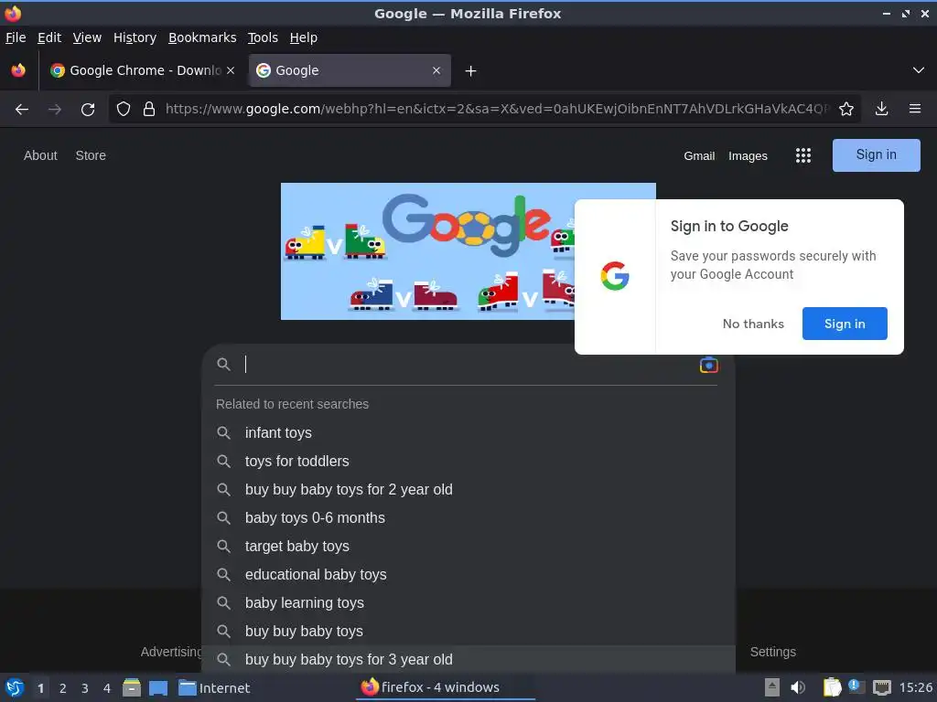The image size is (937, 702).
Task: Select suggestion 'toys for toddlers'
Action: 468,461
